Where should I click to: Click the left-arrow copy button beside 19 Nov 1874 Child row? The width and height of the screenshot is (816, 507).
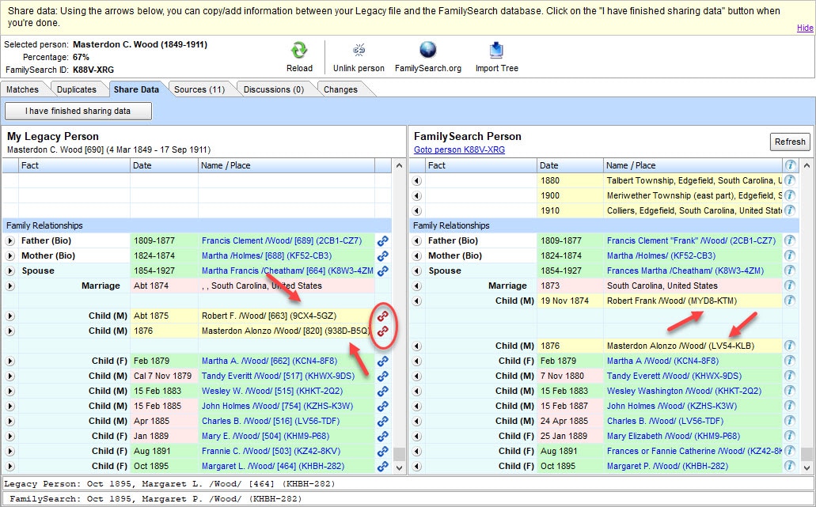click(x=417, y=301)
